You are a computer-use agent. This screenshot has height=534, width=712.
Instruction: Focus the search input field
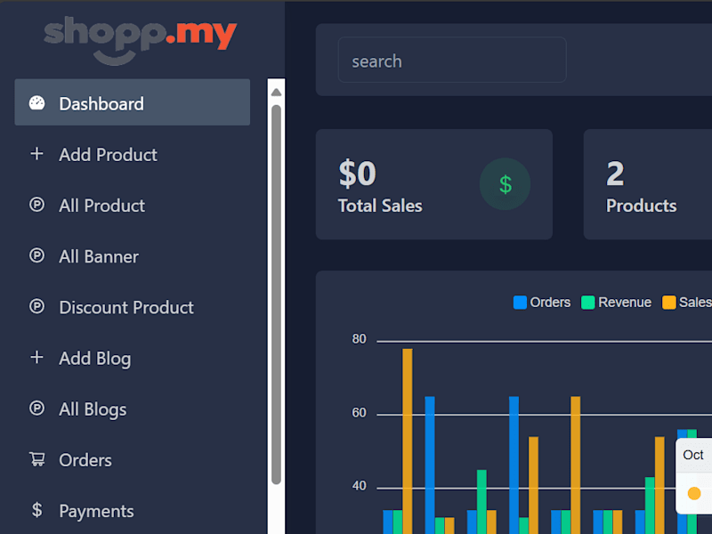click(x=452, y=60)
